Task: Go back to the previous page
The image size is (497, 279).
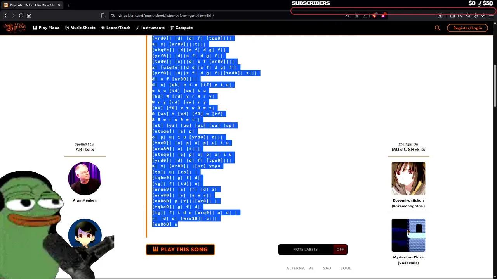Action: 6,15
